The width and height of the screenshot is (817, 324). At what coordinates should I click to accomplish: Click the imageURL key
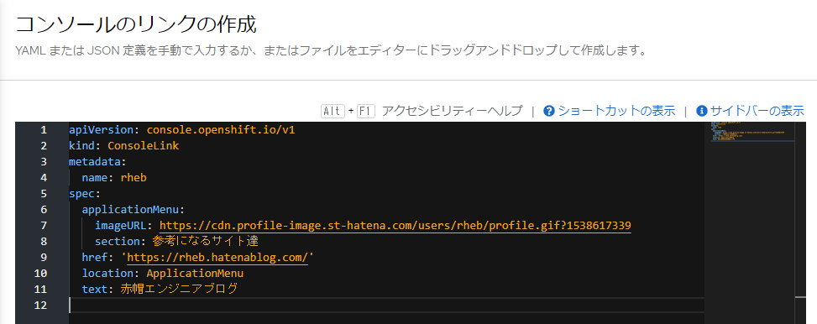pyautogui.click(x=120, y=226)
